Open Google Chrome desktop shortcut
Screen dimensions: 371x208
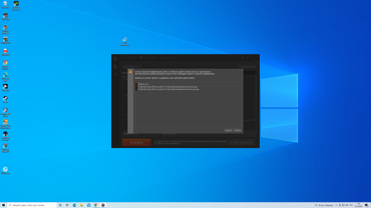click(5, 63)
